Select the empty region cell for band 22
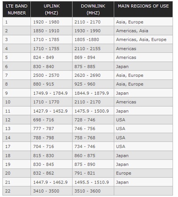The image size is (178, 197). [143, 191]
